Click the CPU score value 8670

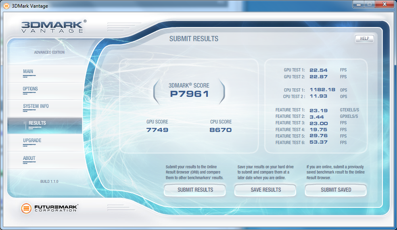[x=221, y=130]
